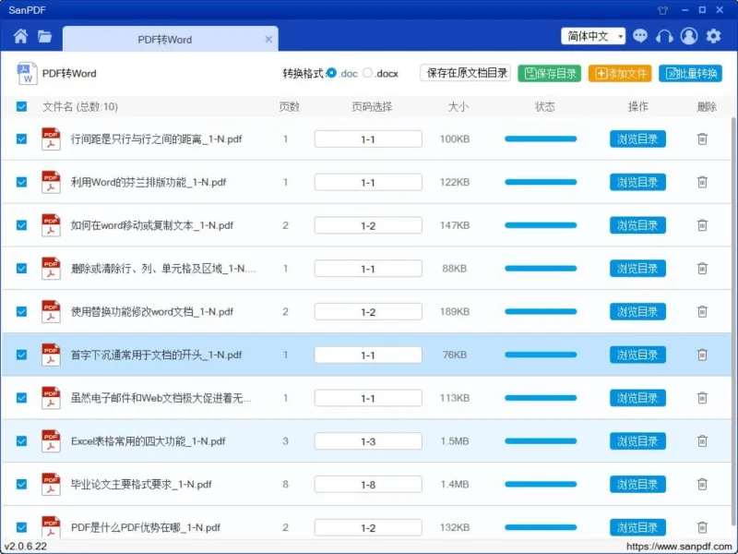The height and width of the screenshot is (554, 738).
Task: Click the 1.5MB size cell
Action: click(455, 441)
